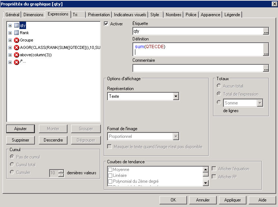Click the error icon beside the /*... expression
Image resolution: width=278 pixels, height=207 pixels.
(x=17, y=62)
